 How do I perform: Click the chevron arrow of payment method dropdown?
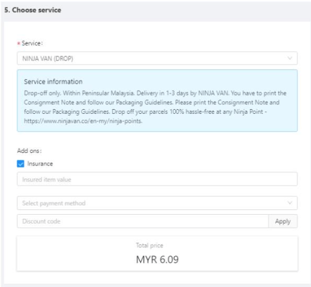pos(290,203)
